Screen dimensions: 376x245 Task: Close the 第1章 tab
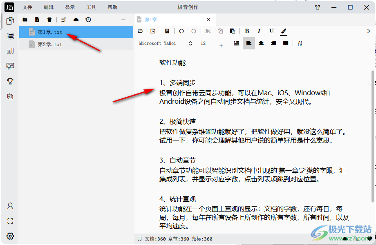point(208,20)
